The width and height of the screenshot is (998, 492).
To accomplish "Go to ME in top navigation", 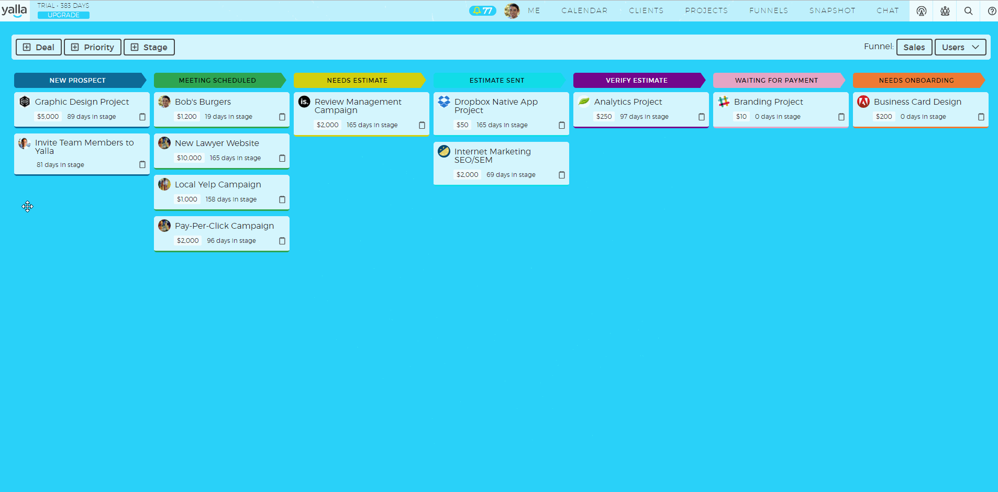I will pos(534,10).
